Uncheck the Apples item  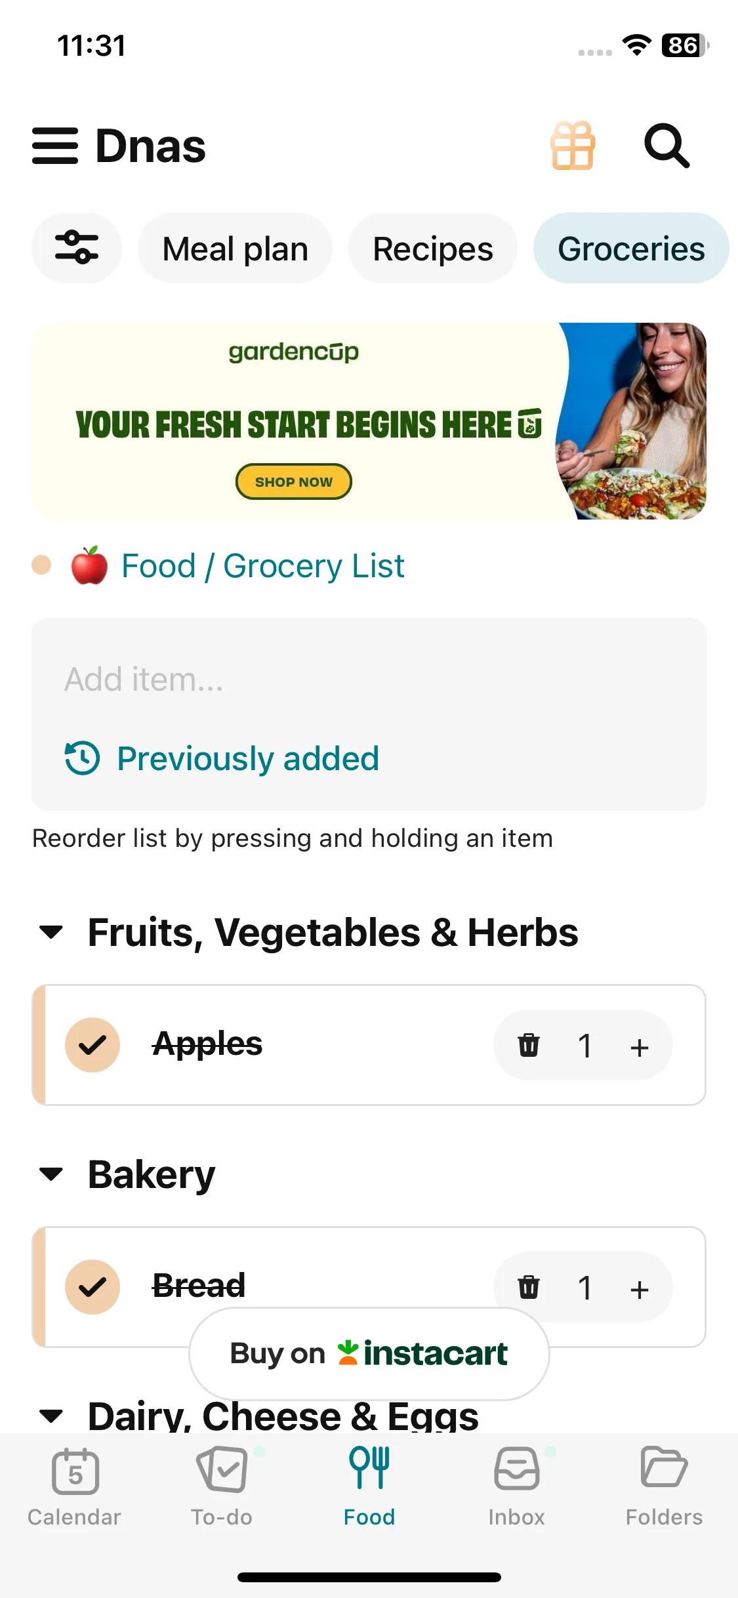(x=92, y=1045)
